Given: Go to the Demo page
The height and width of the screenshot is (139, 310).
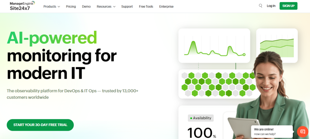Looking at the screenshot, I should 86,6.
